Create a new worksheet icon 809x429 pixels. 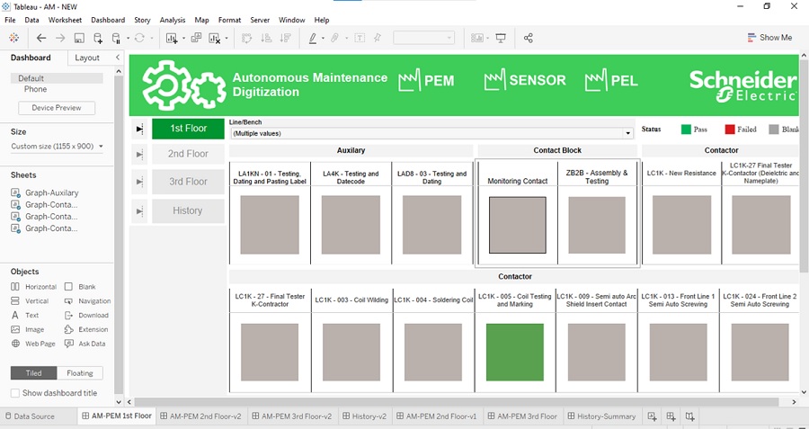(x=172, y=38)
